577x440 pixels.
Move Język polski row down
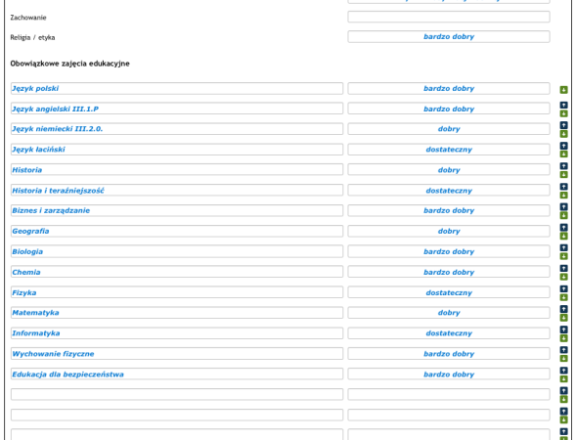click(563, 90)
